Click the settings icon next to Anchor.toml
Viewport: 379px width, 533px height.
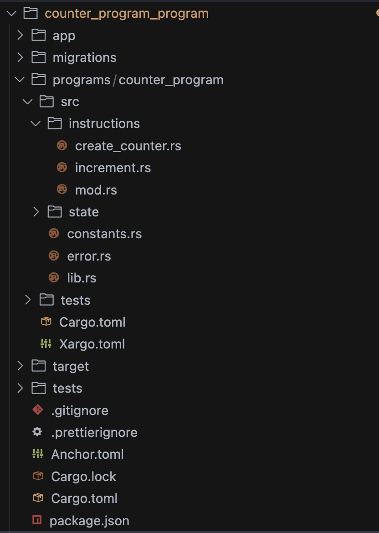pyautogui.click(x=38, y=454)
